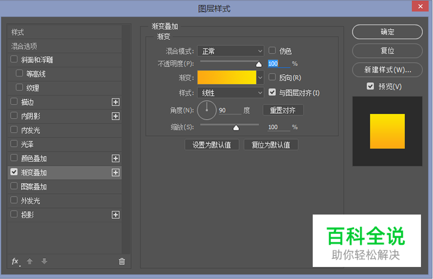Enable the 仿色 (Dither) checkbox

click(272, 50)
